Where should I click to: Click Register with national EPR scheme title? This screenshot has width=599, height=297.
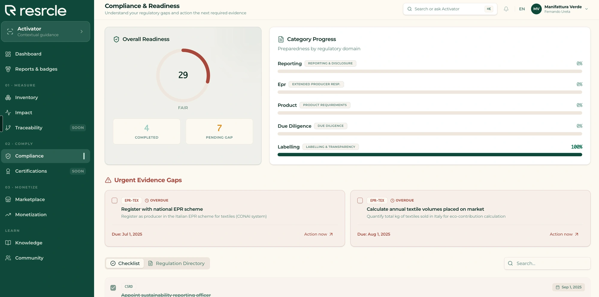pos(162,209)
